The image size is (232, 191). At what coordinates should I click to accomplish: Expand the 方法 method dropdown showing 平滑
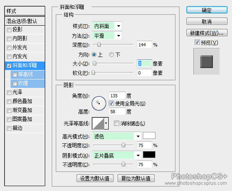pyautogui.click(x=107, y=35)
